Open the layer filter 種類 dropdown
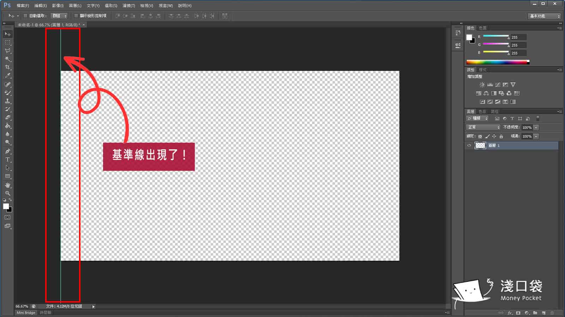The width and height of the screenshot is (565, 317). pos(477,118)
